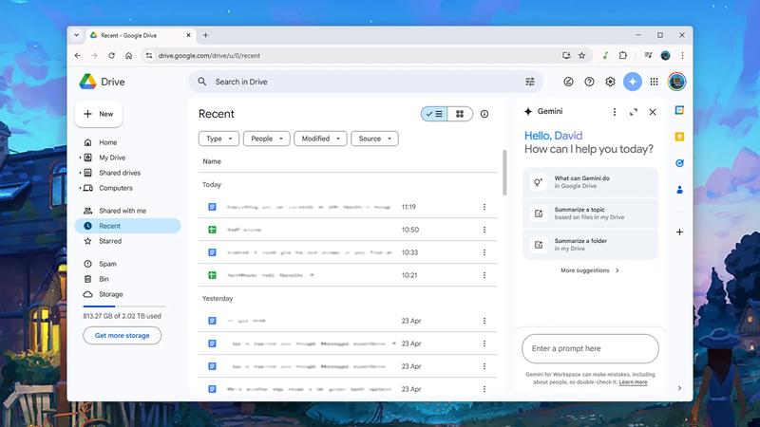The height and width of the screenshot is (427, 760).
Task: Switch to grid layout view
Action: [460, 114]
